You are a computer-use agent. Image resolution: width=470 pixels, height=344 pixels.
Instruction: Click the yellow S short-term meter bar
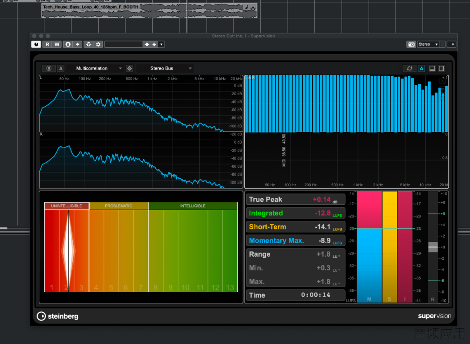(389, 247)
